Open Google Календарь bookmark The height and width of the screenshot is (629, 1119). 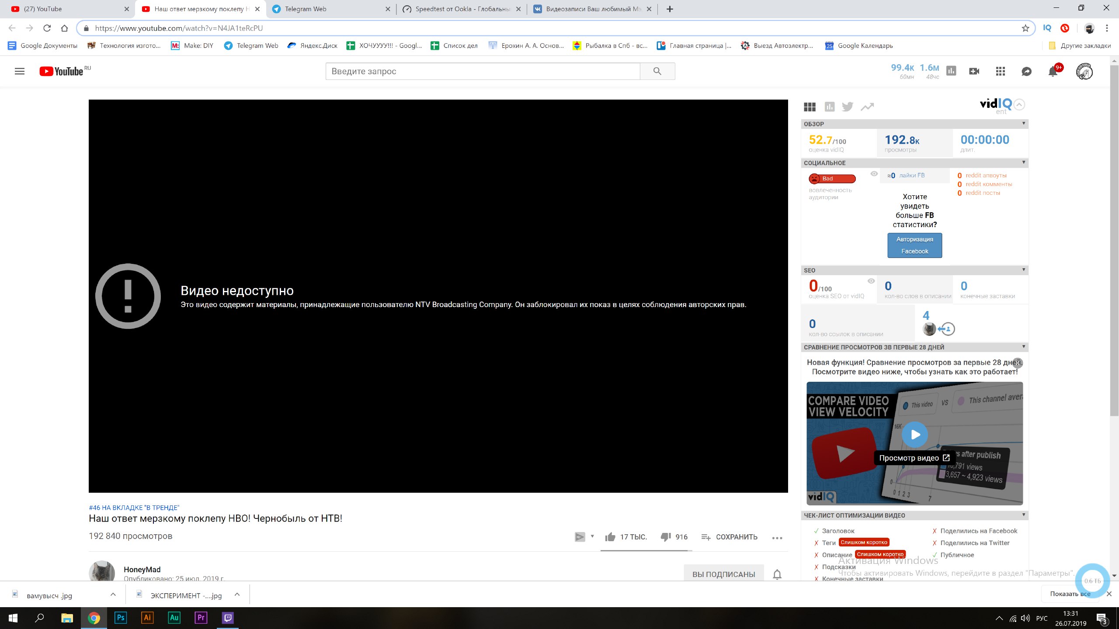[x=859, y=45]
